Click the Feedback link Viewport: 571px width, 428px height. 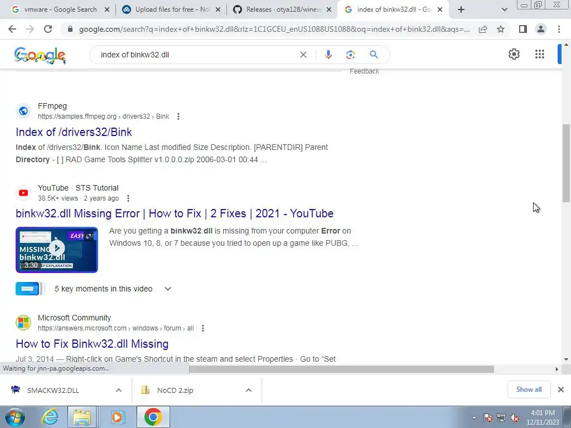tap(364, 71)
